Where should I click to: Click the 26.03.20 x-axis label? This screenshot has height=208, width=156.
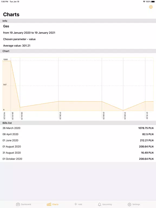pos(13,116)
